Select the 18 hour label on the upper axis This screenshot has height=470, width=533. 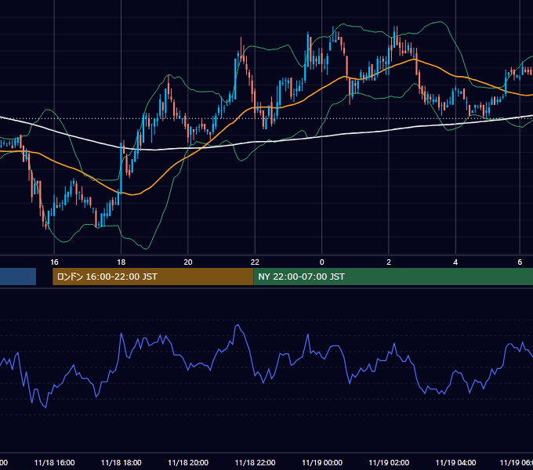121,262
